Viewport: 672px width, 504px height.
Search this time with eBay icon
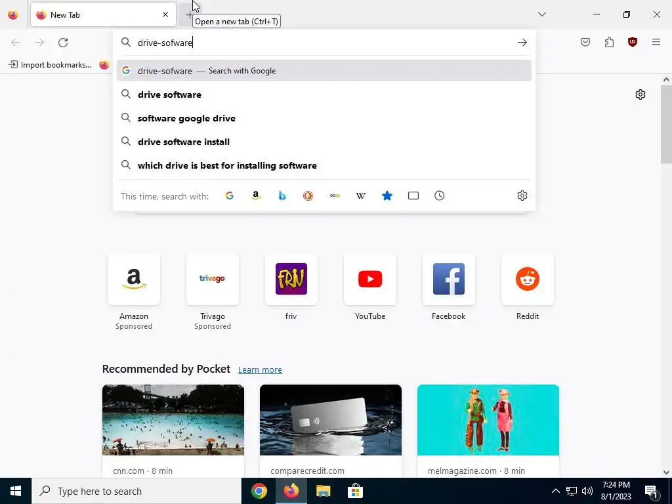click(335, 196)
